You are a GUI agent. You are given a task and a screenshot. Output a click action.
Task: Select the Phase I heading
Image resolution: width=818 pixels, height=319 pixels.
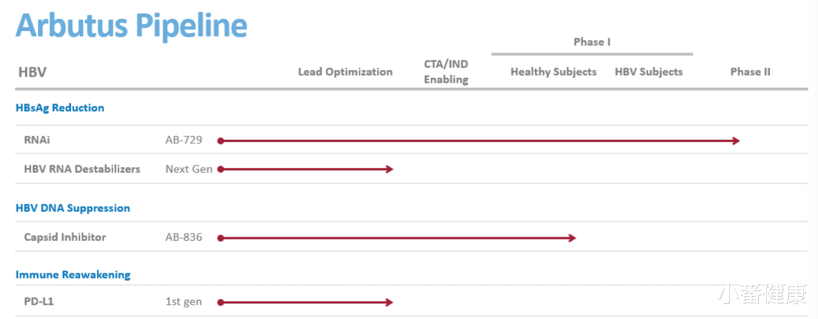click(592, 42)
